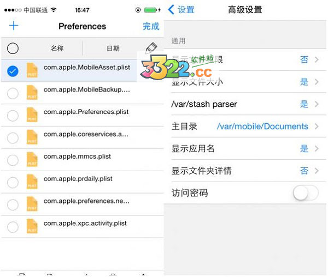
Task: Select checkbox for com.apple.xpc.activity.plist
Action: [x=13, y=227]
